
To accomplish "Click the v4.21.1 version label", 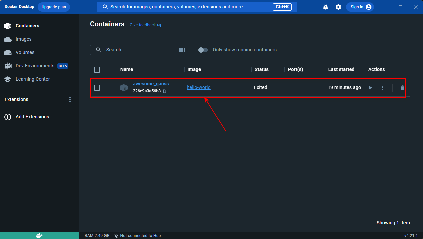I will click(x=411, y=236).
